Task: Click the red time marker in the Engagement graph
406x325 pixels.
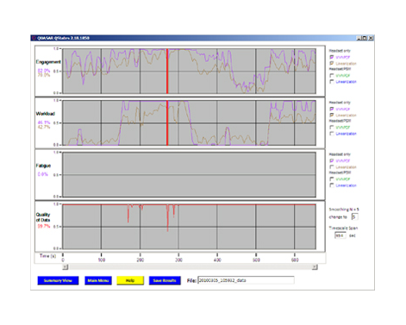Action: (167, 71)
